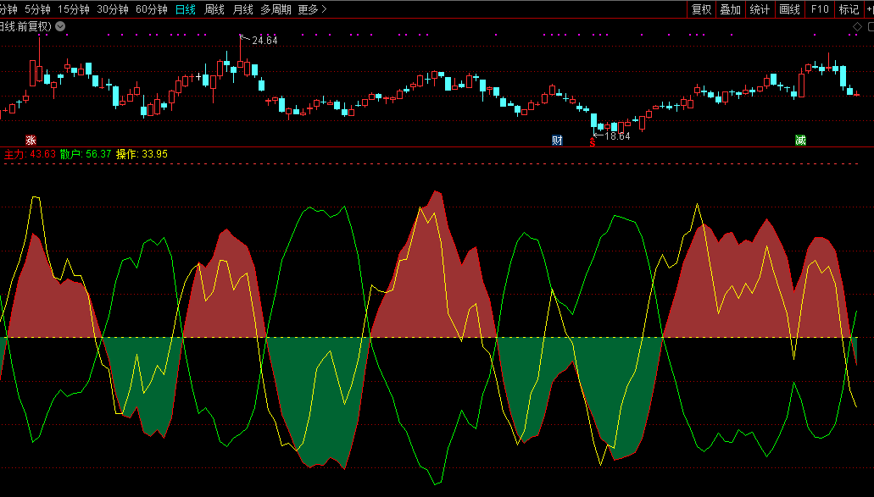This screenshot has width=874, height=497.
Task: Click the red S signal marker
Action: [x=592, y=142]
